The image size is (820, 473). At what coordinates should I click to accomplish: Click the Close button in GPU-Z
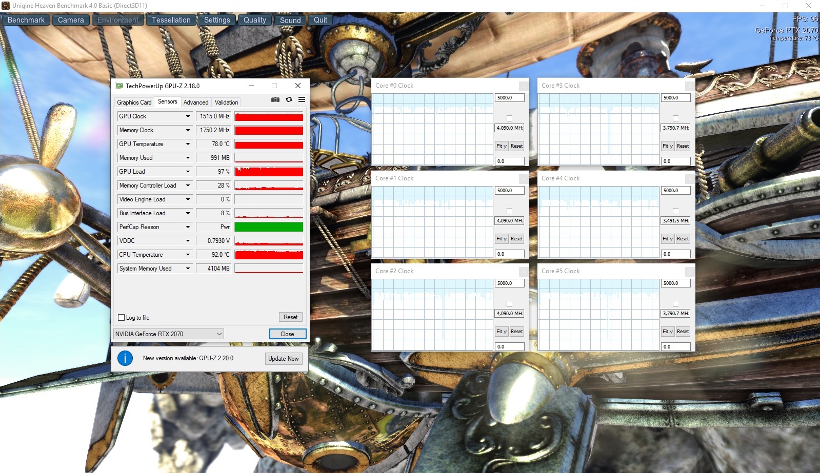coord(288,334)
